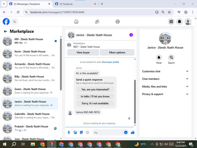Open Billy - 2beds 1bath House chat
The image size is (197, 148).
pyautogui.click(x=30, y=78)
